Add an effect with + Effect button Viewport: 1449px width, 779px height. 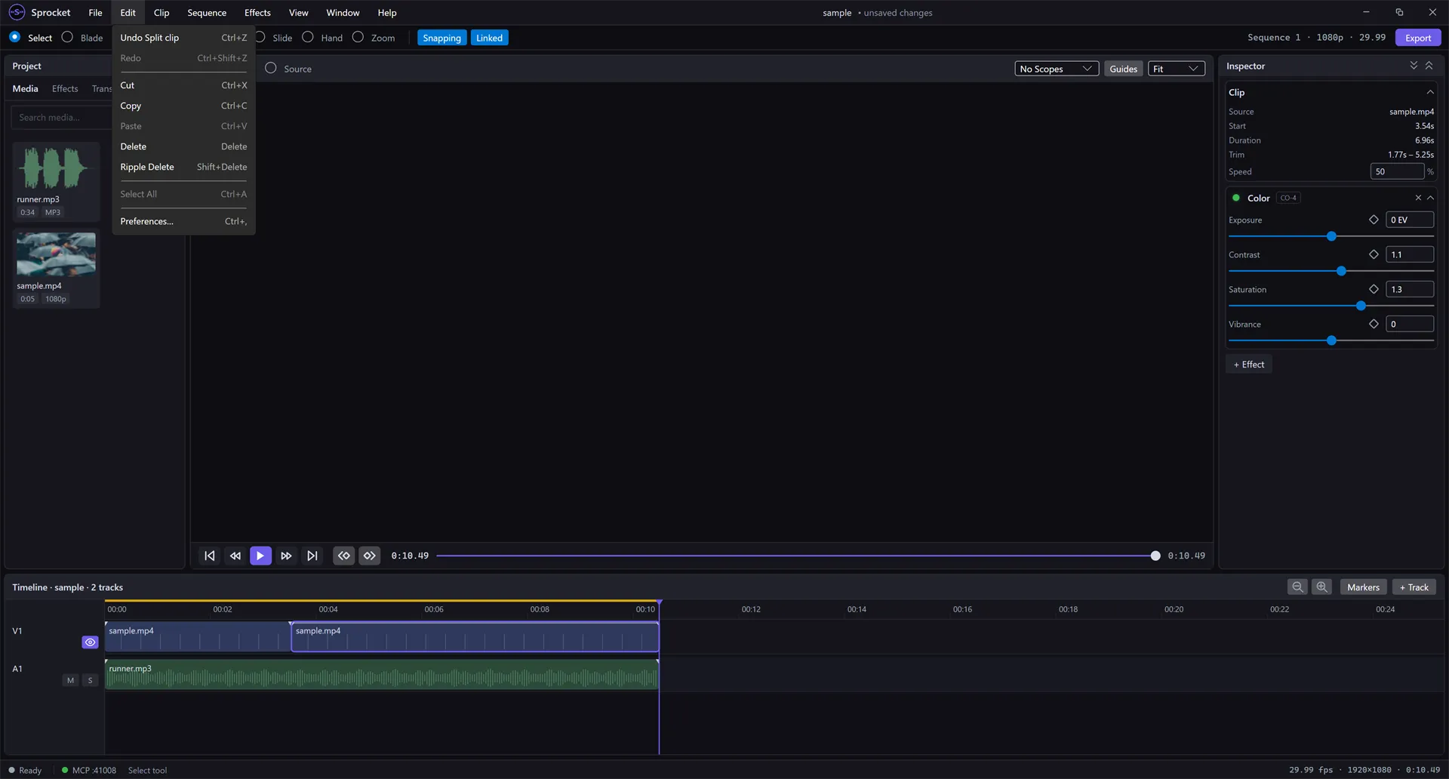(1249, 365)
